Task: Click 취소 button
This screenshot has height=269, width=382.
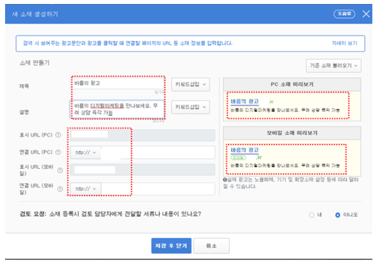Action: coord(211,246)
